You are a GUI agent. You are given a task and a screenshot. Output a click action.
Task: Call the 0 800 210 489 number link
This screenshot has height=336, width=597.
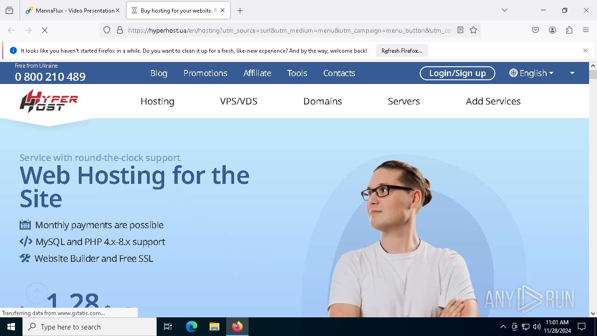click(x=50, y=77)
